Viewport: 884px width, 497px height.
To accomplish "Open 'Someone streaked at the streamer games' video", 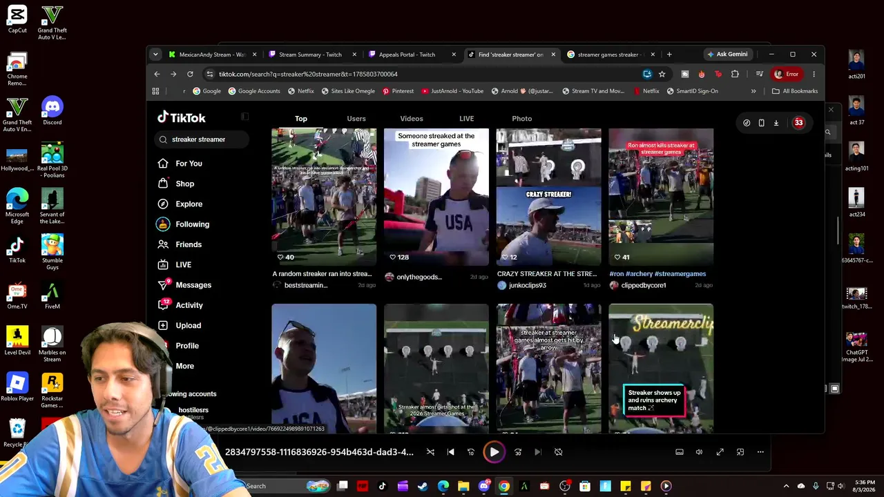I will pyautogui.click(x=436, y=197).
